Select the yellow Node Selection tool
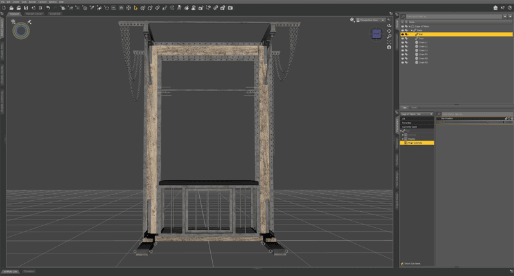 (136, 8)
